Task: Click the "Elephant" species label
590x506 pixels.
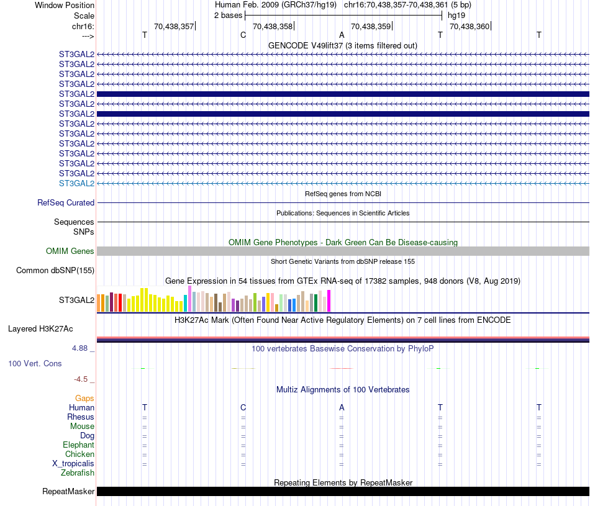Action: (x=78, y=445)
